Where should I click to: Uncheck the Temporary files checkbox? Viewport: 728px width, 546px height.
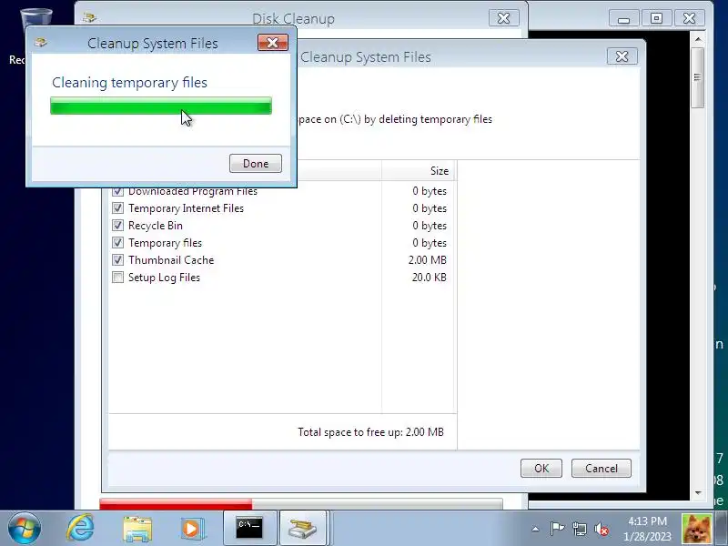[x=118, y=242]
